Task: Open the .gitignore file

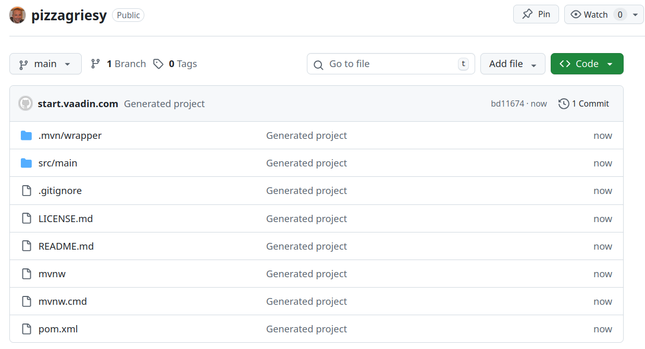Action: pyautogui.click(x=60, y=191)
